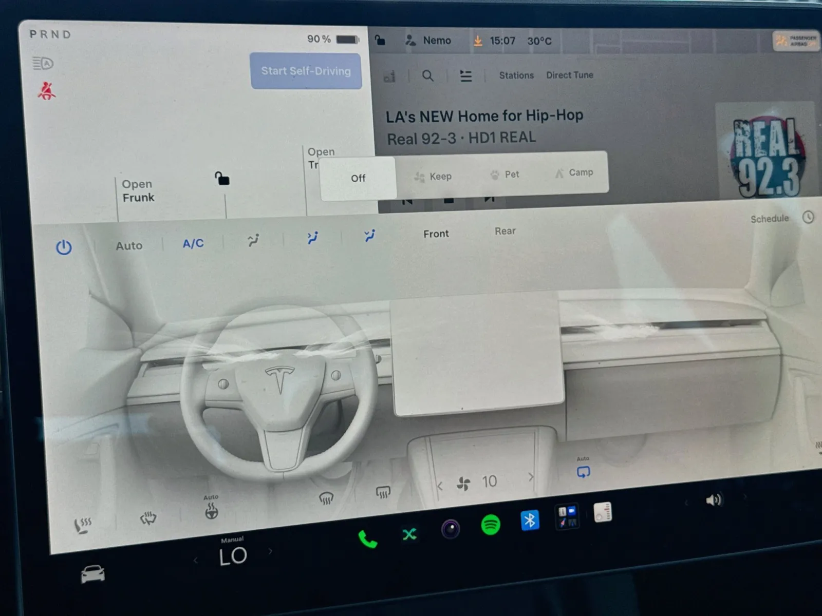Toggle steering wheel heater icon
822x616 pixels.
pyautogui.click(x=211, y=511)
